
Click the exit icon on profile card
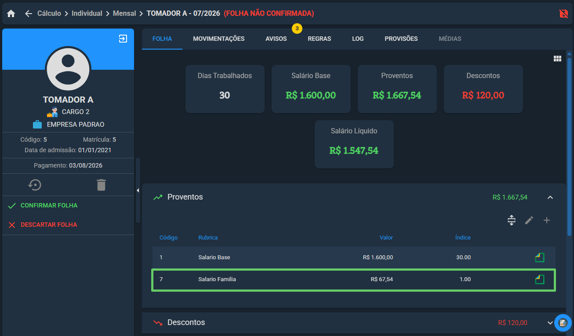(123, 39)
